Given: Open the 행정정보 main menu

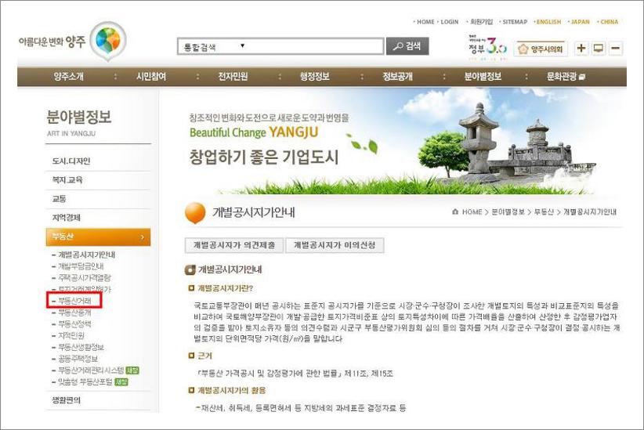Looking at the screenshot, I should (x=315, y=77).
